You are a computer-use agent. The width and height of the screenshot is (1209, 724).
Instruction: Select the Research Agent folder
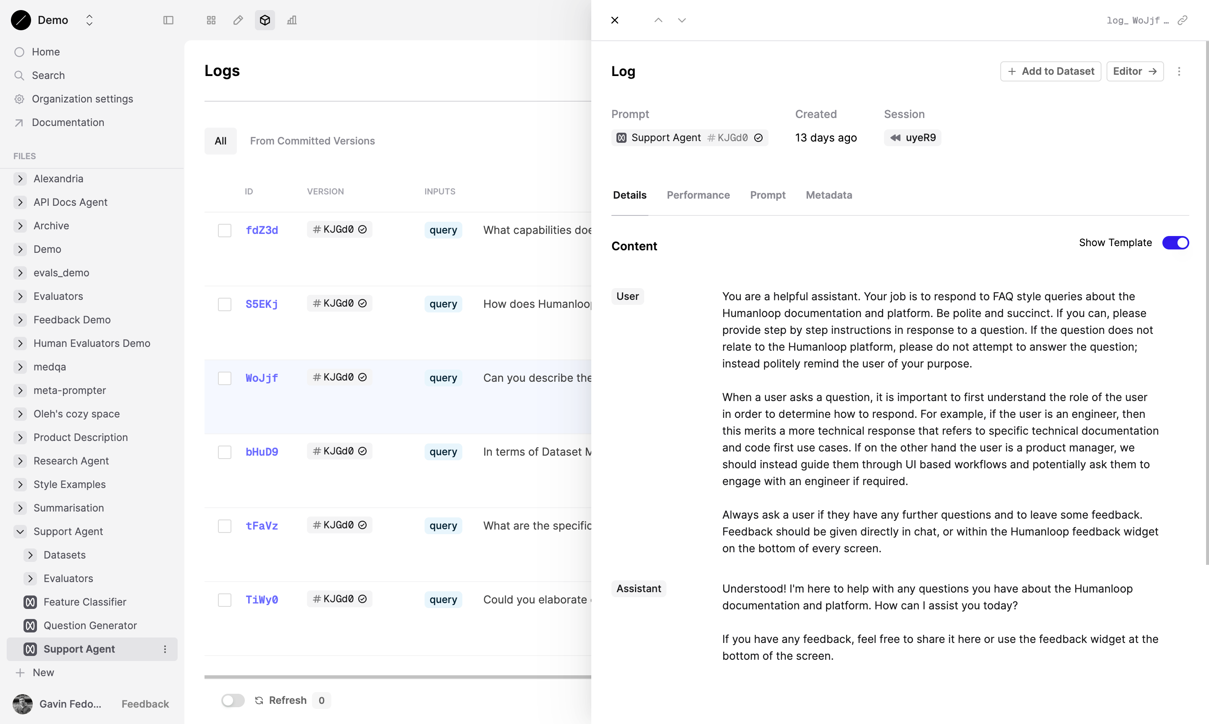tap(71, 461)
